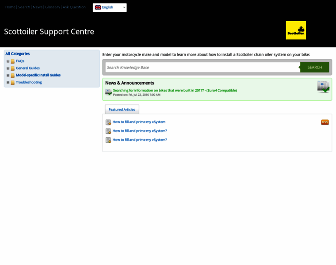Expand the Model-specific Install Guides category
The width and height of the screenshot is (336, 265).
pyautogui.click(x=8, y=76)
